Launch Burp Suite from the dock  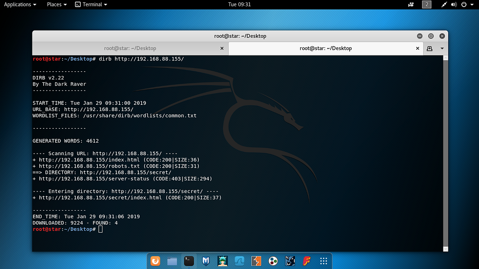pyautogui.click(x=256, y=261)
